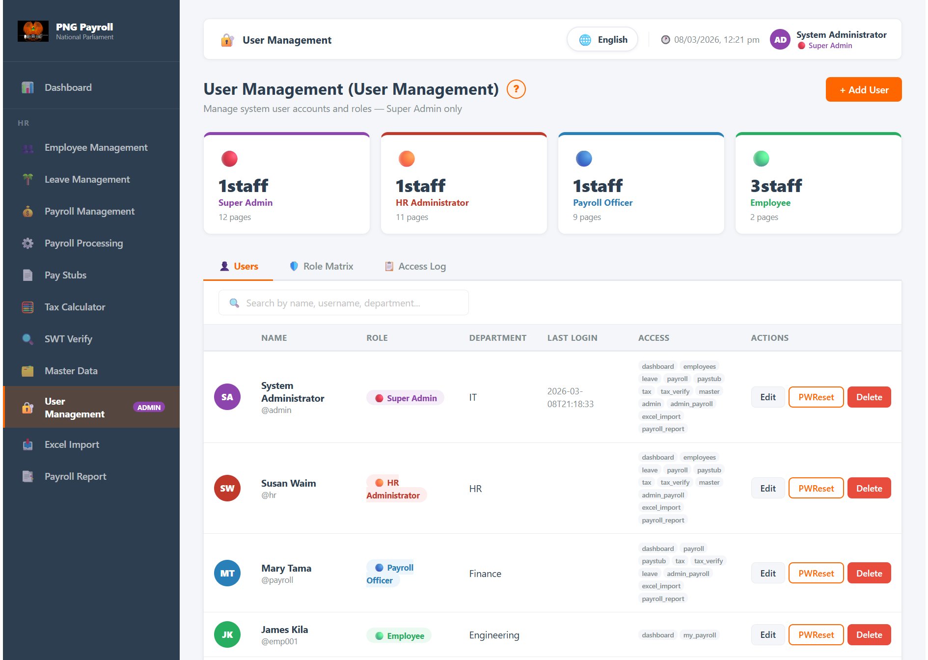This screenshot has width=928, height=660.
Task: Click the Payroll Management money bag icon
Action: click(27, 212)
